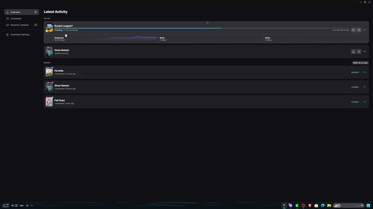Screen dimensions: 373x209
Task: Click the ENG language indicator
Action: point(22,206)
